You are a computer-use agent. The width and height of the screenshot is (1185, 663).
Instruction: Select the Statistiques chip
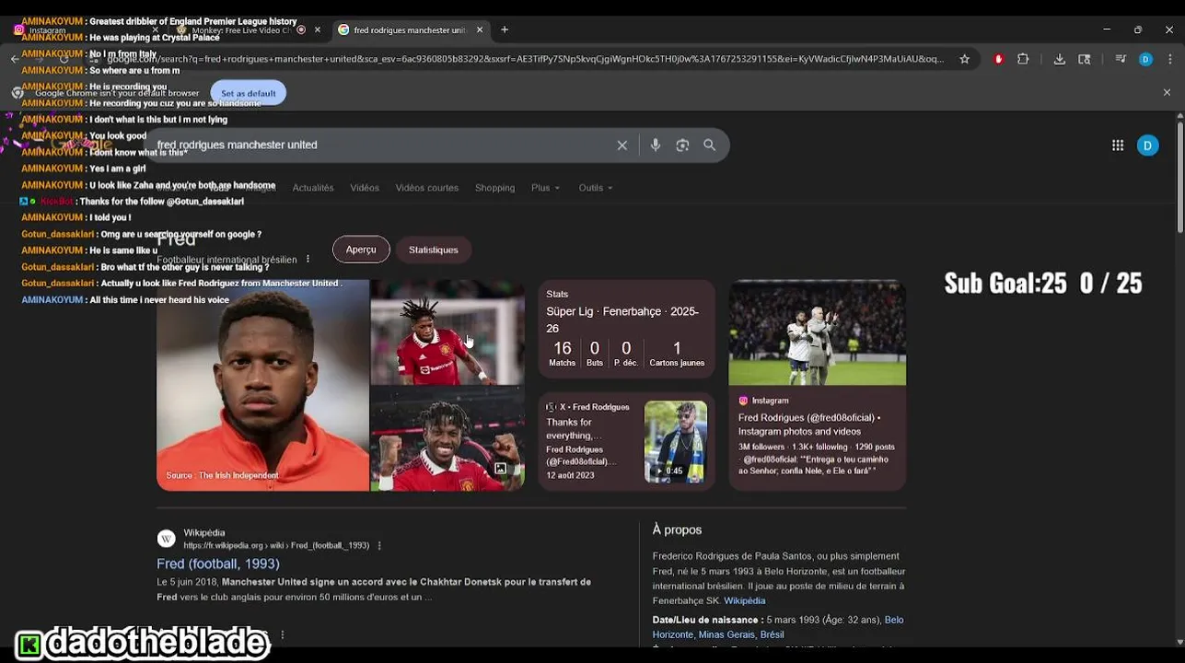pos(434,250)
